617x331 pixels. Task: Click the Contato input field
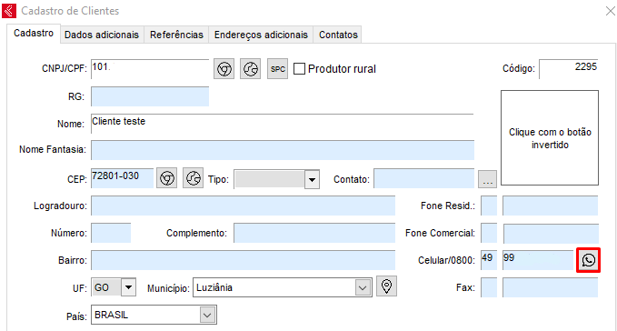click(x=424, y=178)
